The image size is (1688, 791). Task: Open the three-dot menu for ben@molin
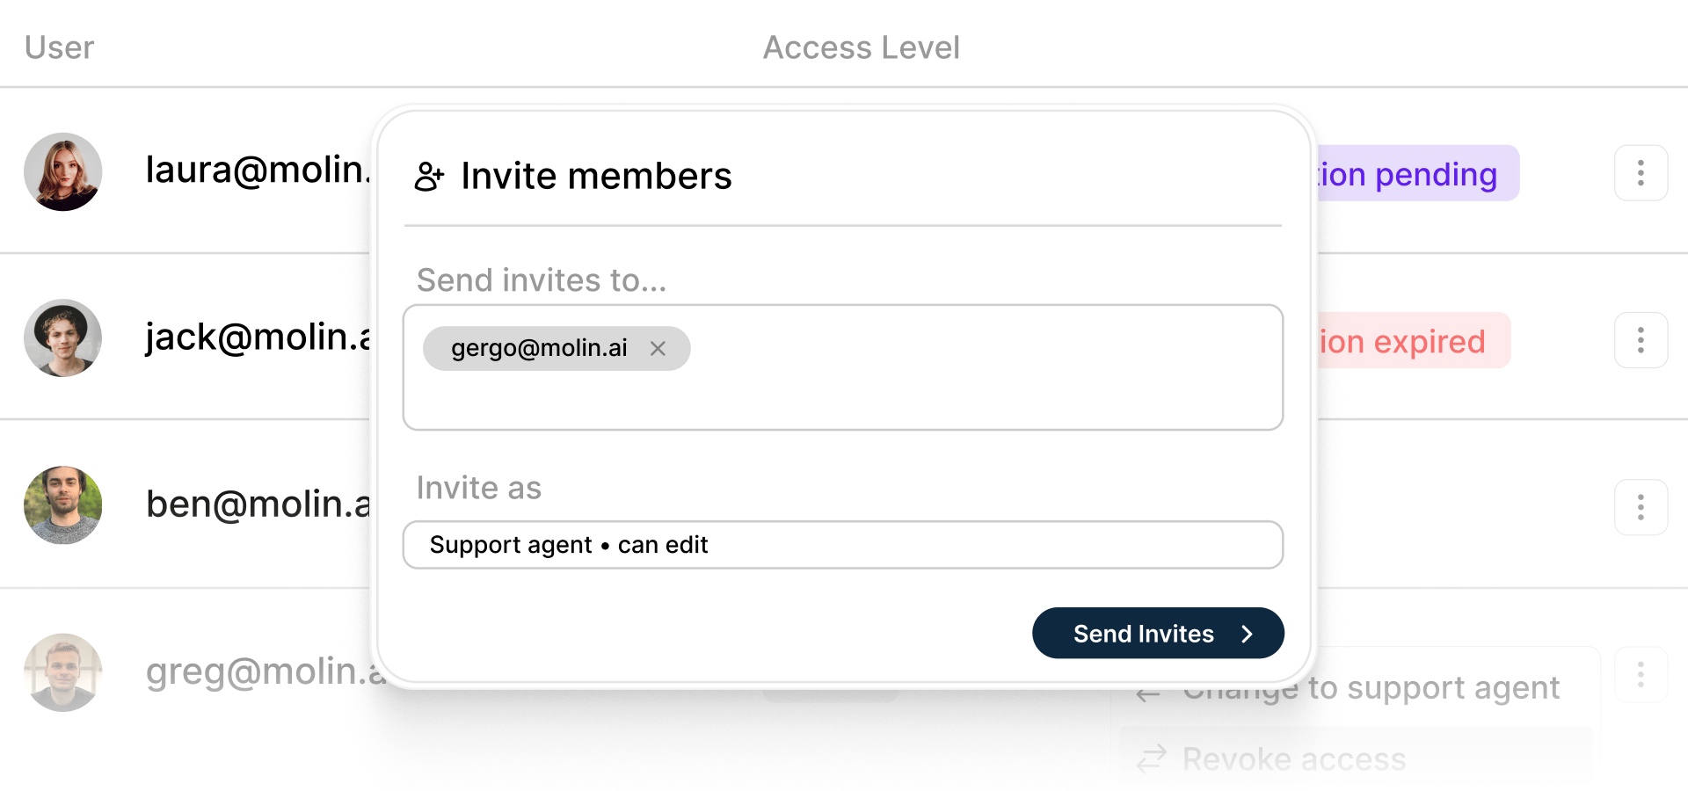[1641, 507]
